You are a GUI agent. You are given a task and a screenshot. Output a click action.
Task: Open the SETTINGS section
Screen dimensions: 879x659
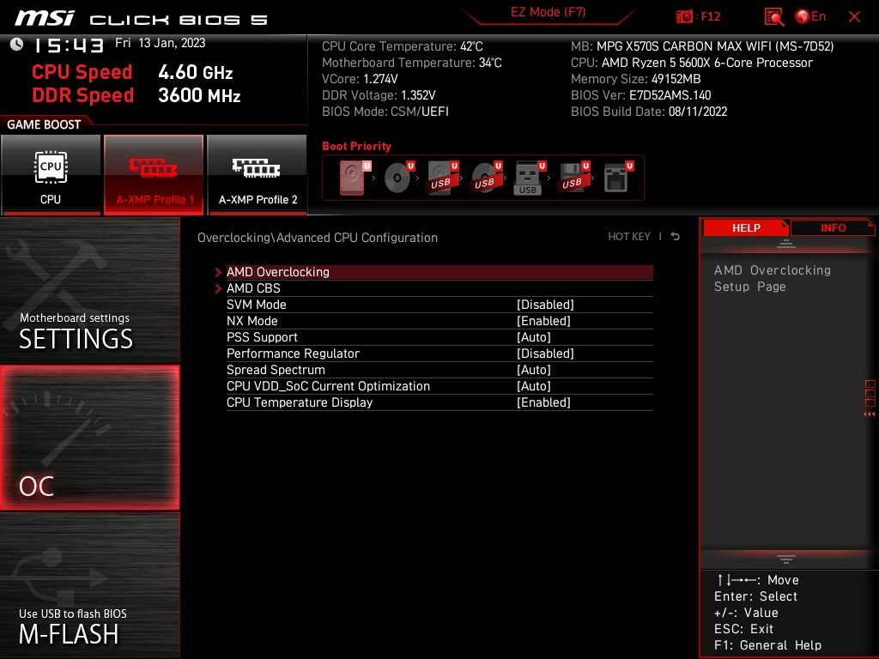coord(89,290)
